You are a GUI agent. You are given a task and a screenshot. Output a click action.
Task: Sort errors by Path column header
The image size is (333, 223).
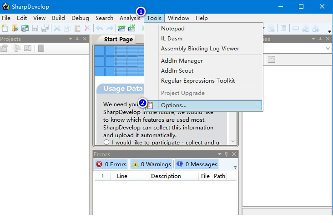[x=219, y=176]
